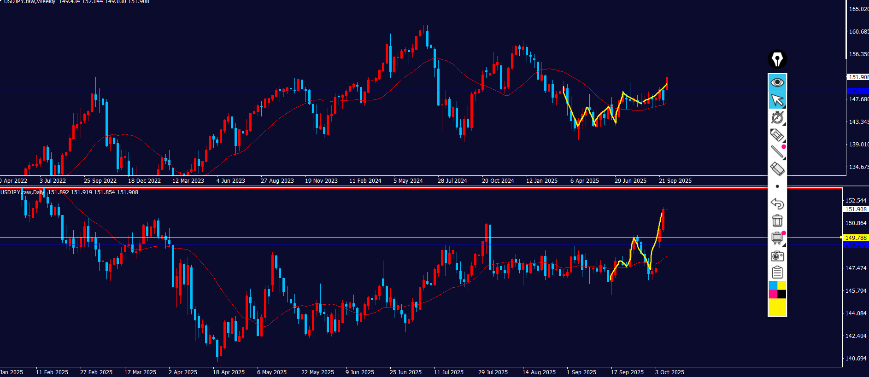Pick the black color swatch

pos(782,294)
